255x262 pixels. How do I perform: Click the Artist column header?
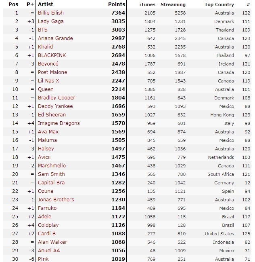point(45,4)
